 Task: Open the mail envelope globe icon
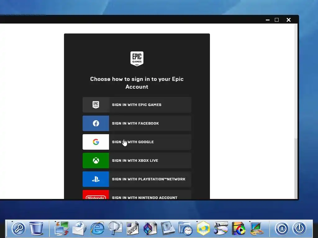[79, 228]
